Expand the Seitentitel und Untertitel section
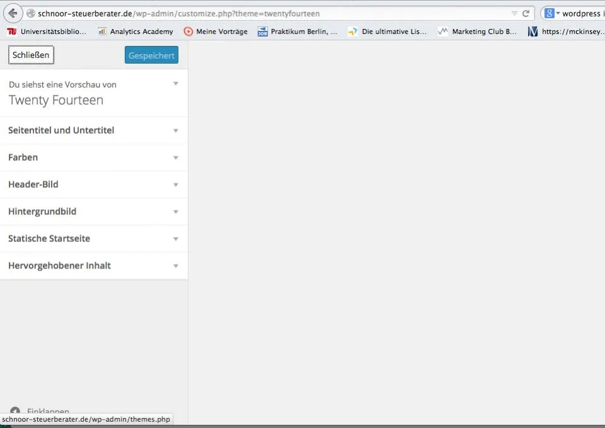Image resolution: width=605 pixels, height=428 pixels. [x=94, y=130]
